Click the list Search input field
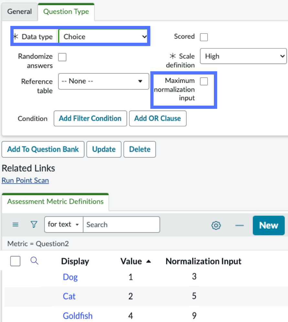This screenshot has width=288, height=322. (121, 224)
